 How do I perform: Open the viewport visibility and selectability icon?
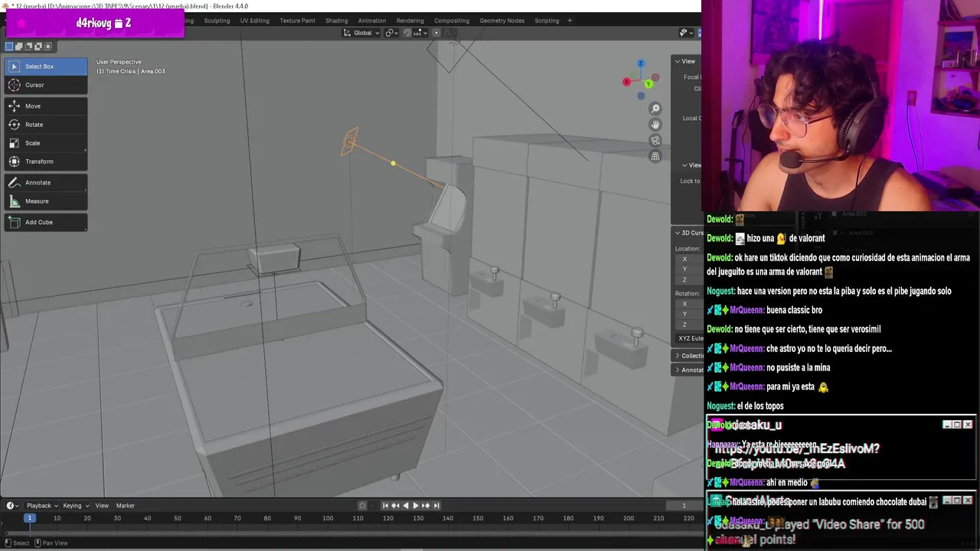pos(685,33)
